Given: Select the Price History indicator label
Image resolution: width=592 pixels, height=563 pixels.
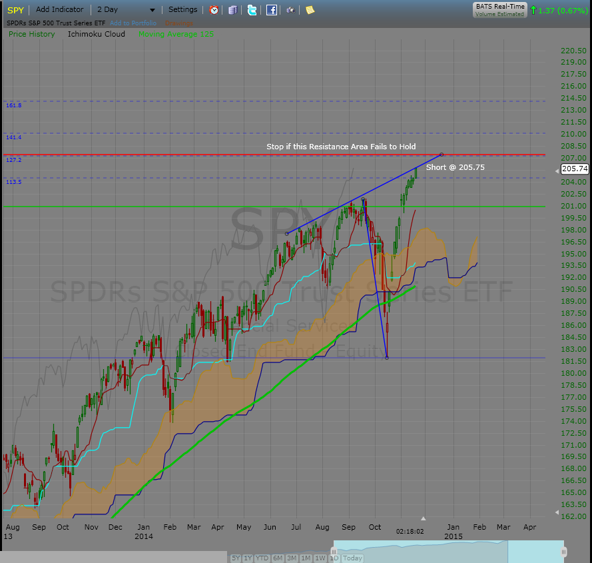Looking at the screenshot, I should click(x=32, y=34).
